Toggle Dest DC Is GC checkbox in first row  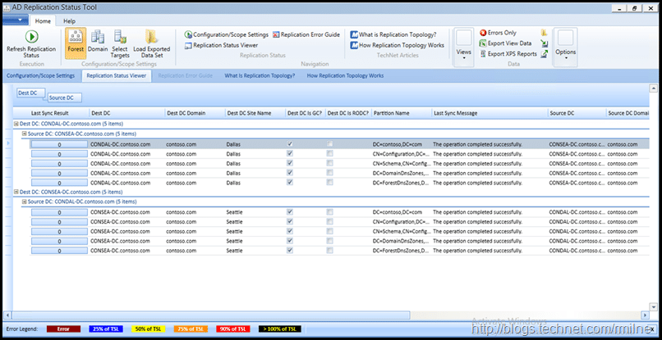(289, 143)
